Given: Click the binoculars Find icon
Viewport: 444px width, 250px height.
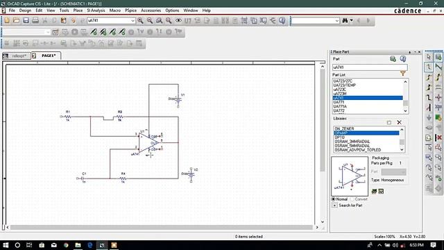Looking at the screenshot, I should click(x=345, y=20).
